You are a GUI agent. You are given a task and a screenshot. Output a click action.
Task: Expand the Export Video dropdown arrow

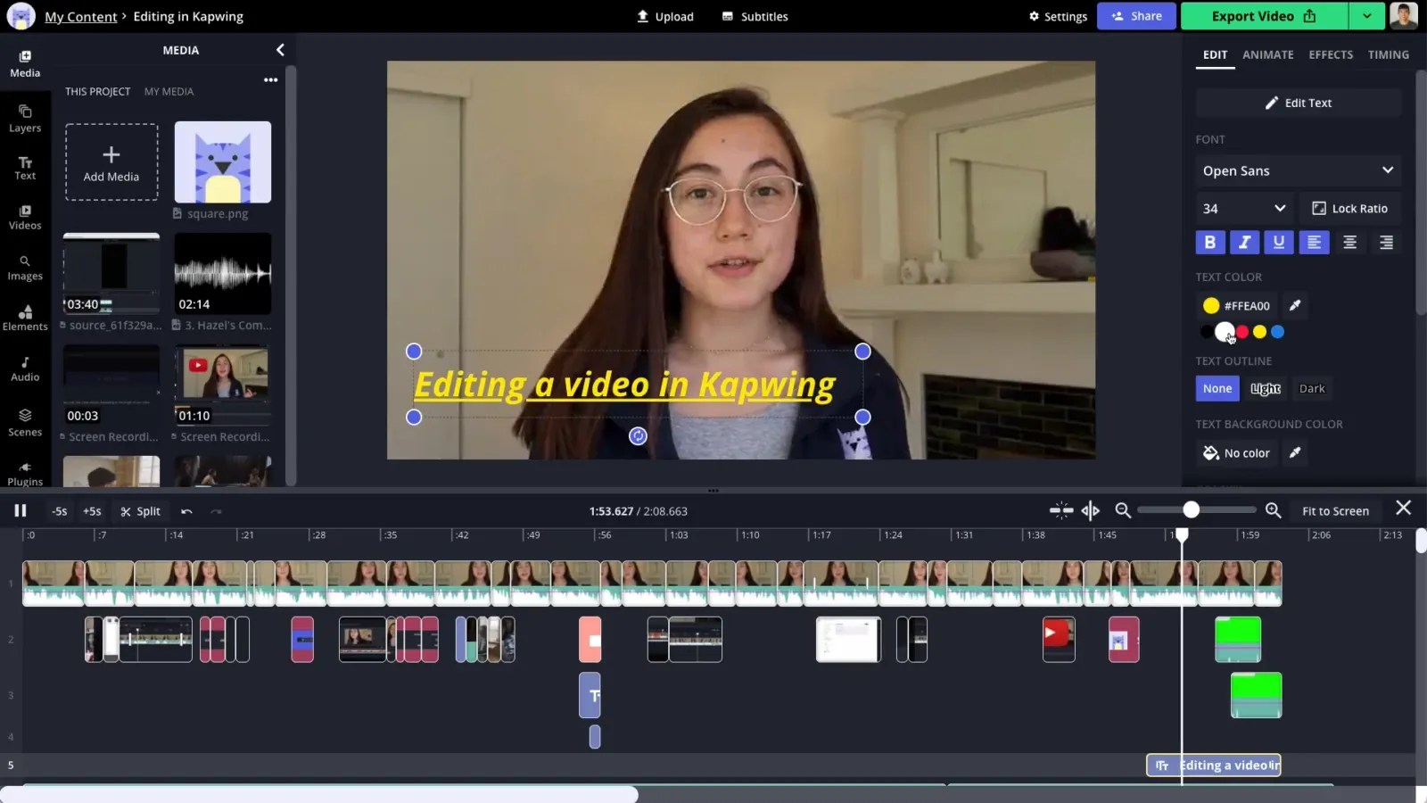pos(1366,16)
